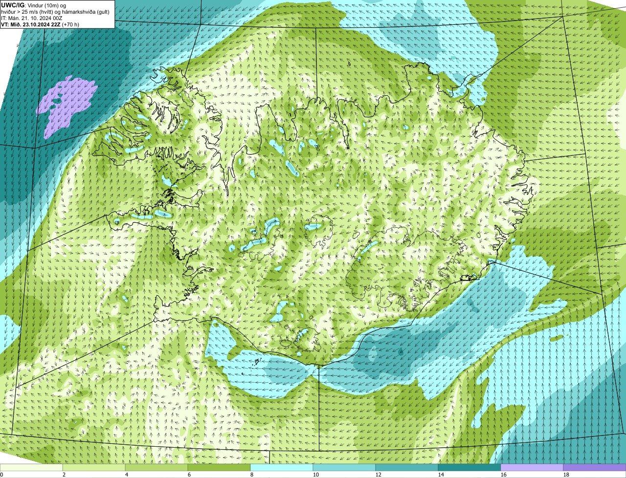Image resolution: width=626 pixels, height=478 pixels.
Task: Select the lavender legend swatch for 16–18 m/s
Action: click(x=532, y=467)
